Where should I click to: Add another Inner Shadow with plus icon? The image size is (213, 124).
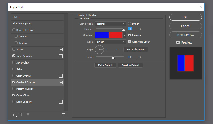coord(61,56)
